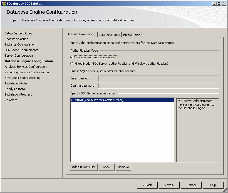Click Instance Configuration step

tap(20, 44)
